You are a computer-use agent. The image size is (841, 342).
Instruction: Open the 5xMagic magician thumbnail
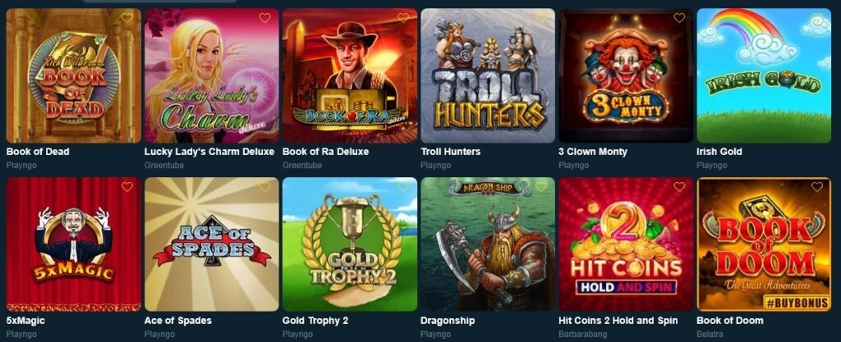click(73, 244)
